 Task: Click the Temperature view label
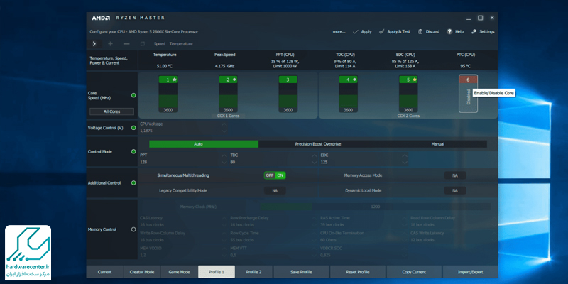coord(181,44)
